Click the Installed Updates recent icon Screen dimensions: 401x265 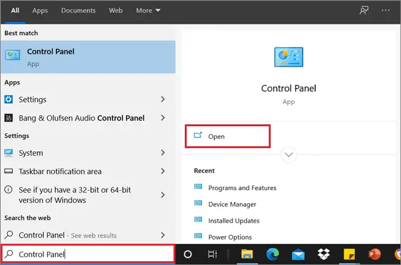(x=198, y=219)
